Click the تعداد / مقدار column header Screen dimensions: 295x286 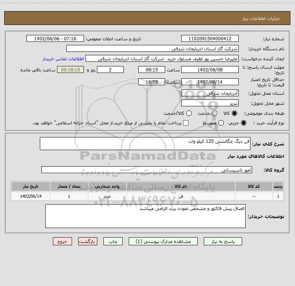click(x=69, y=186)
